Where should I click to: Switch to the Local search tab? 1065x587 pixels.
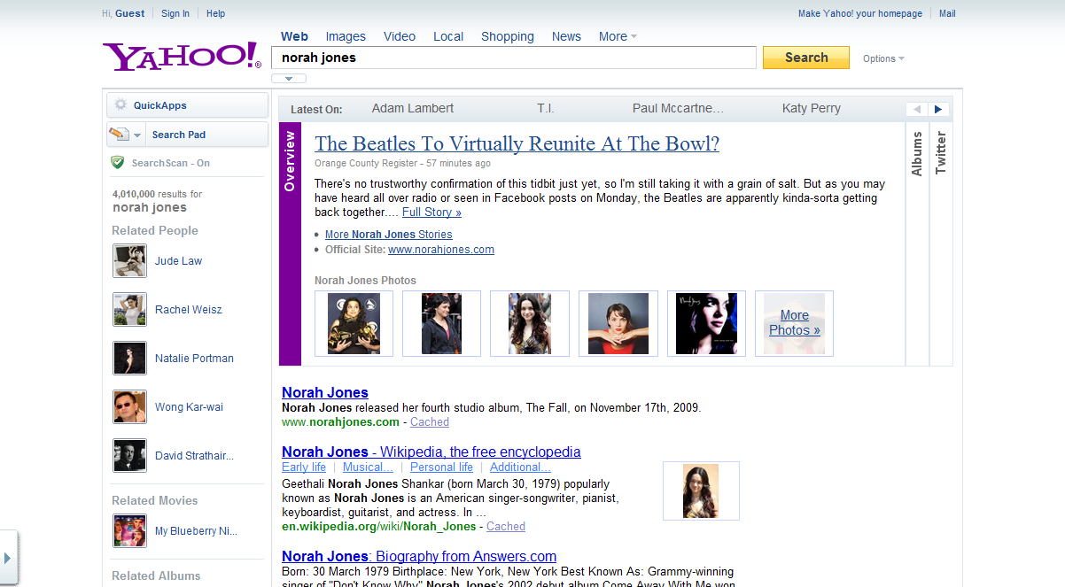[448, 37]
